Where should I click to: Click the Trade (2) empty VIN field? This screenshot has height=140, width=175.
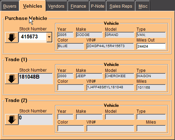110,128
